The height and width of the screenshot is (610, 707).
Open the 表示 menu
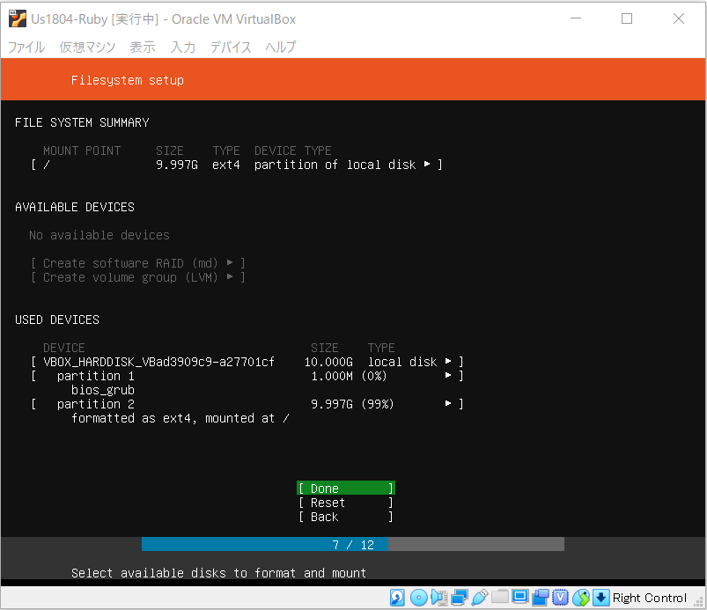coord(143,47)
